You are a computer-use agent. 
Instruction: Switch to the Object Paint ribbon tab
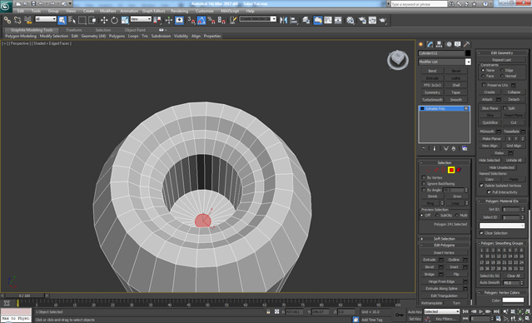(x=135, y=30)
